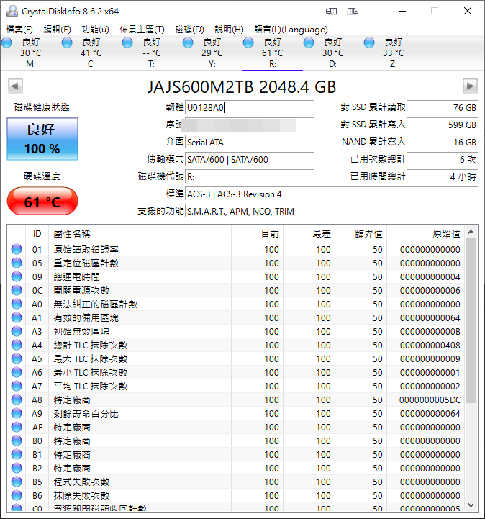Click the 臨界值 column header
The image size is (485, 519).
coord(361,234)
